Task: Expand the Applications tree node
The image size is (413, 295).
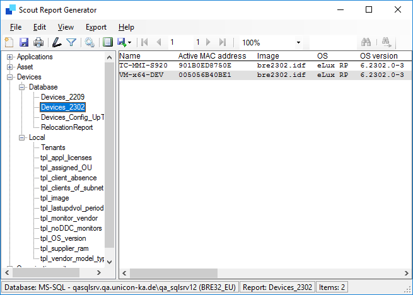Action: click(10, 57)
